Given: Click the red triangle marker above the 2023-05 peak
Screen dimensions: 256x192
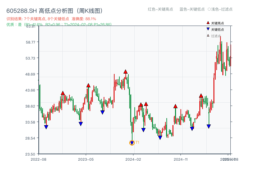Looking at the screenshot, I should 88,85.
